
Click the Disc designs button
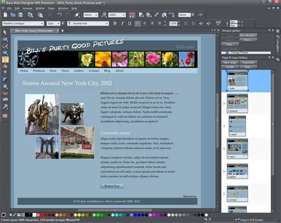[x=248, y=35]
